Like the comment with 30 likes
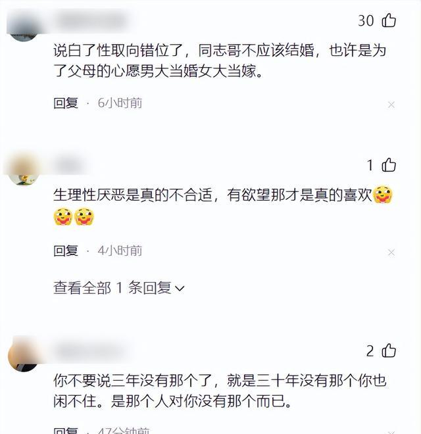The height and width of the screenshot is (434, 421). (389, 20)
